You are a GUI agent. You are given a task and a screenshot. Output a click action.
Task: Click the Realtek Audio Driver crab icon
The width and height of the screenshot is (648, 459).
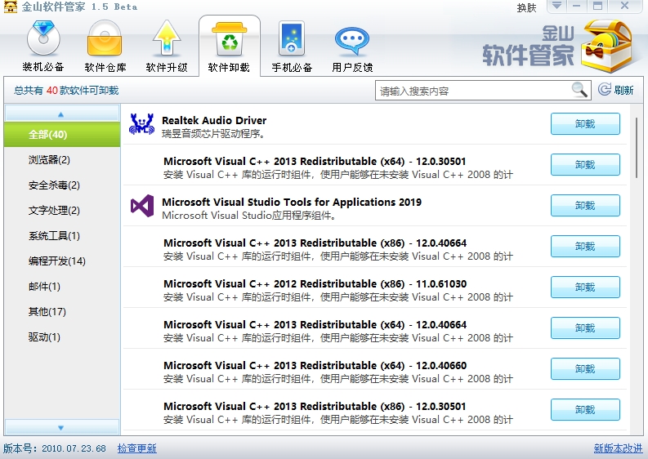[141, 124]
